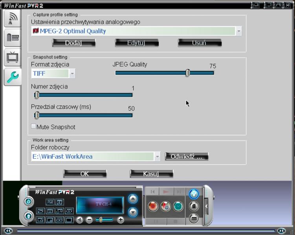
Task: Click the channel loop surf icon
Action: pyautogui.click(x=69, y=211)
